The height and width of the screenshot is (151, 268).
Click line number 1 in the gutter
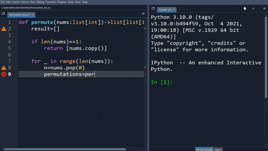9,22
